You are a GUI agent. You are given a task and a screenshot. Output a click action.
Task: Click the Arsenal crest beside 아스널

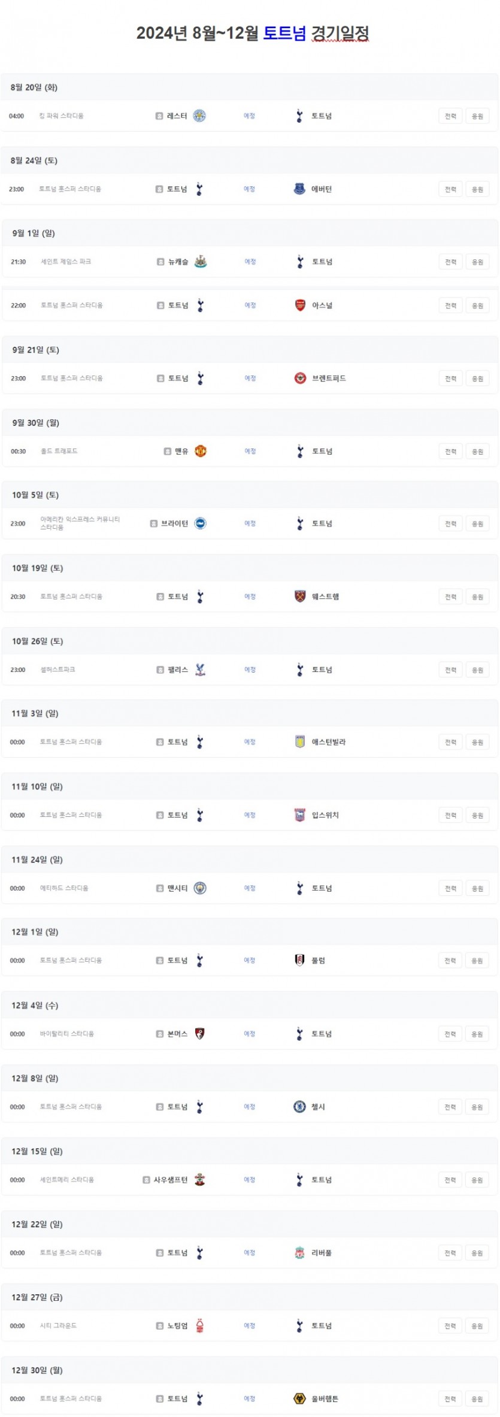click(x=300, y=305)
